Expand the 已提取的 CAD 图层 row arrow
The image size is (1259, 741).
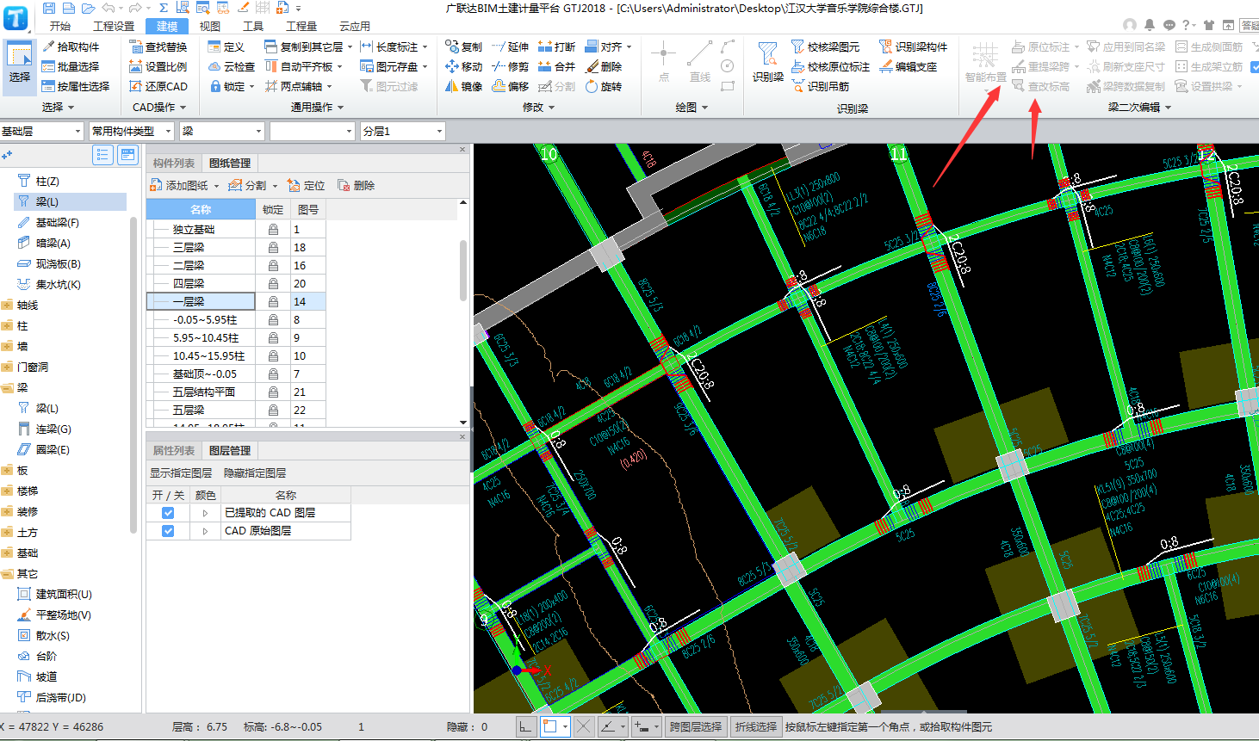pos(205,513)
